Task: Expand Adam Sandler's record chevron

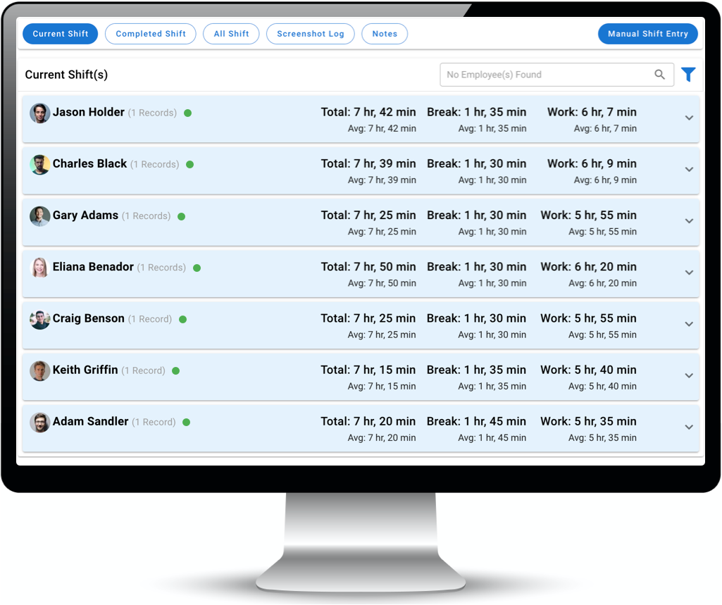Action: pyautogui.click(x=689, y=428)
